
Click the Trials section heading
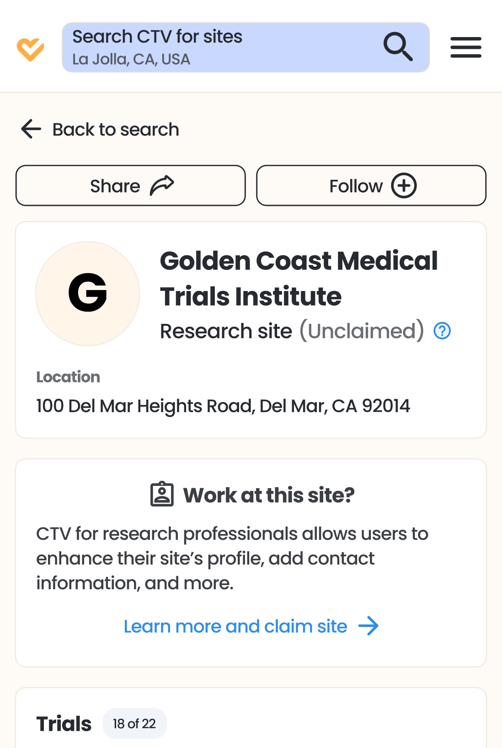pos(64,724)
